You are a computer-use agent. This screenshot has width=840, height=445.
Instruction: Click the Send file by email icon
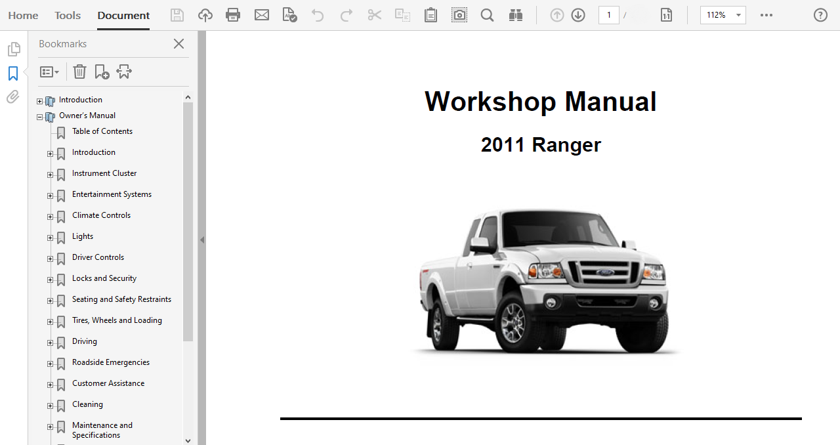click(262, 15)
